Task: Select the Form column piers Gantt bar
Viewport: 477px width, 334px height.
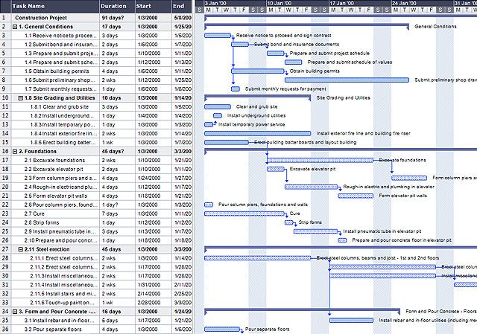Action: point(409,178)
